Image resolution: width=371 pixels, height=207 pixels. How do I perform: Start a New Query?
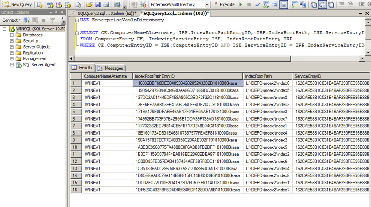(x=18, y=4)
